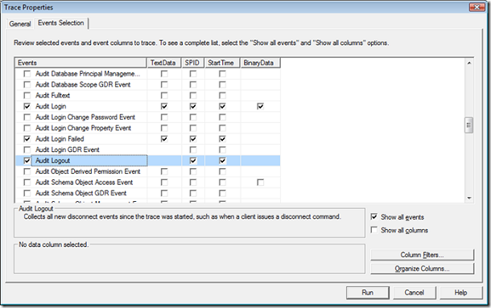491x308 pixels.
Task: Uncheck SPID for the Audit Login Failed row
Action: pyautogui.click(x=193, y=138)
